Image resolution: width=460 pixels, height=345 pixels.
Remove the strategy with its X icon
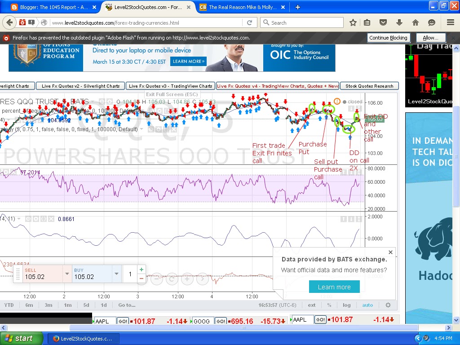174,129
